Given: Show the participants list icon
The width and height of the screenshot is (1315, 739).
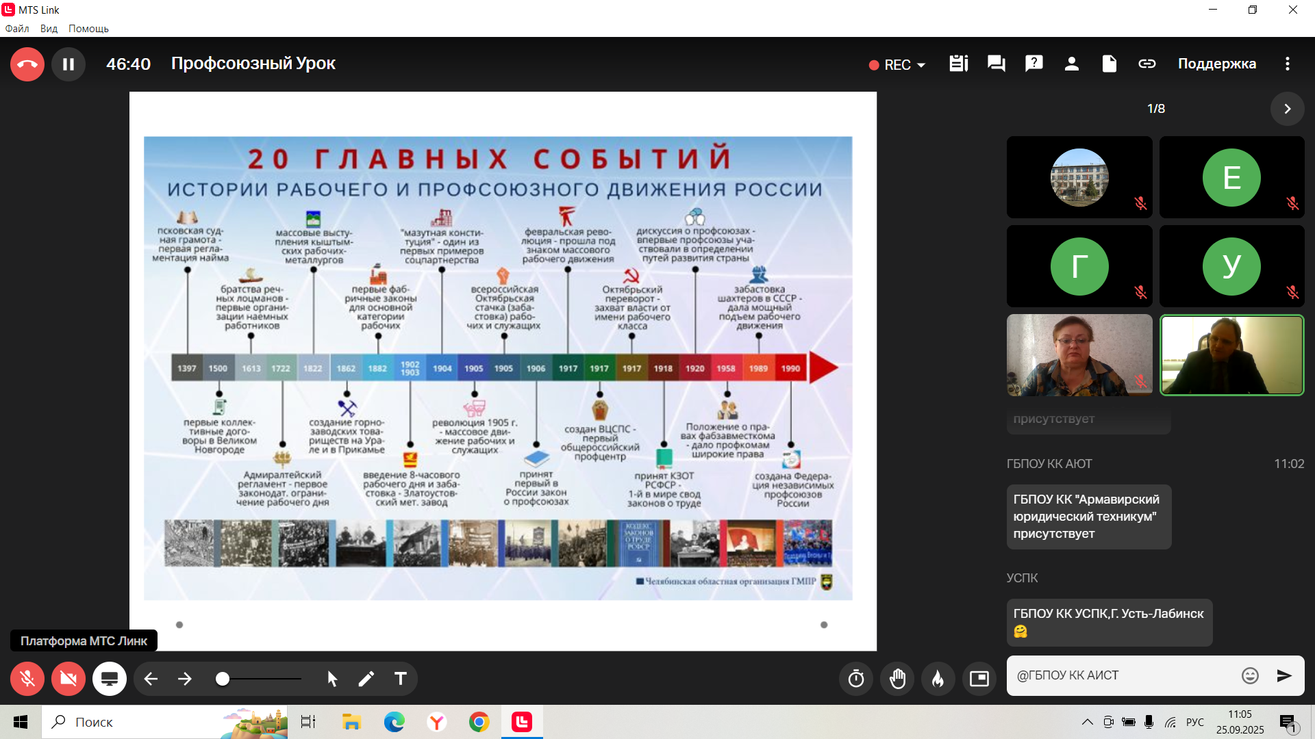Looking at the screenshot, I should 1071,64.
